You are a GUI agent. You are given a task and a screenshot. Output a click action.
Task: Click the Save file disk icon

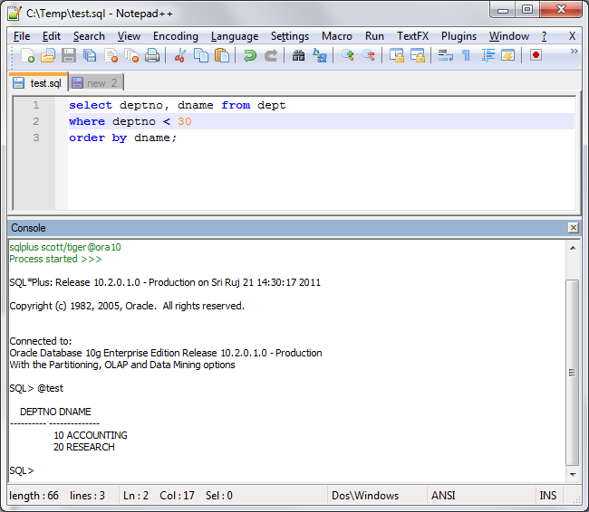(x=69, y=56)
